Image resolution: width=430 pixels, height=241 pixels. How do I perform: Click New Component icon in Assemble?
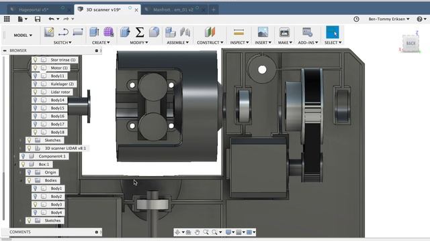point(170,32)
